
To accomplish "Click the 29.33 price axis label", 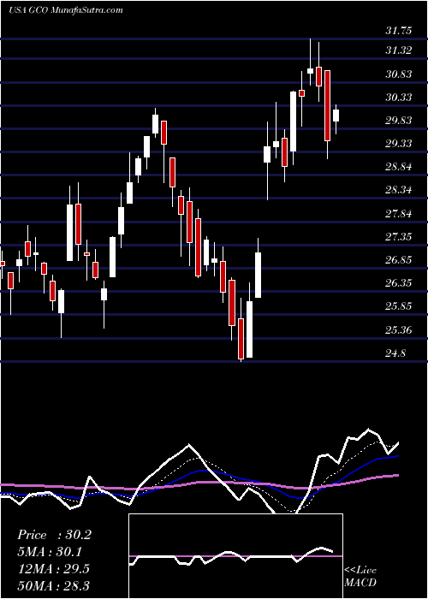I will coord(399,144).
